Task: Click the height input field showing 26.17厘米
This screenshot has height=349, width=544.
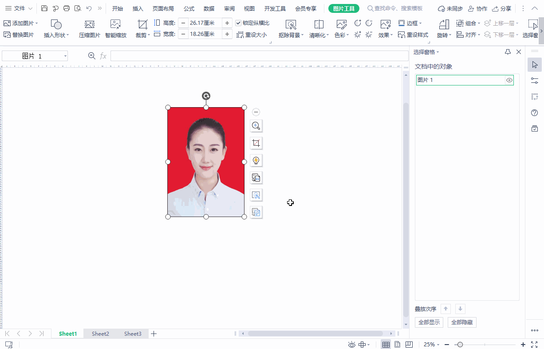Action: point(205,23)
